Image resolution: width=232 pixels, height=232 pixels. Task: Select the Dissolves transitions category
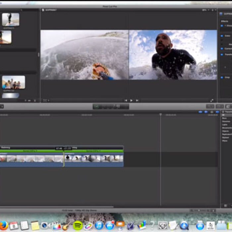[226, 122]
